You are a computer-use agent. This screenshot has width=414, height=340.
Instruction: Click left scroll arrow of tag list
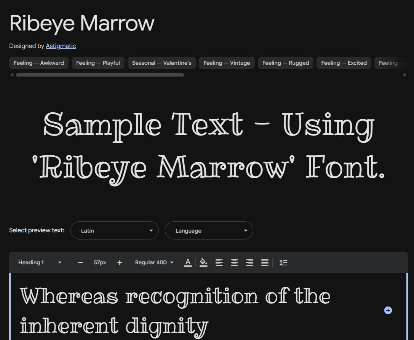tap(12, 75)
